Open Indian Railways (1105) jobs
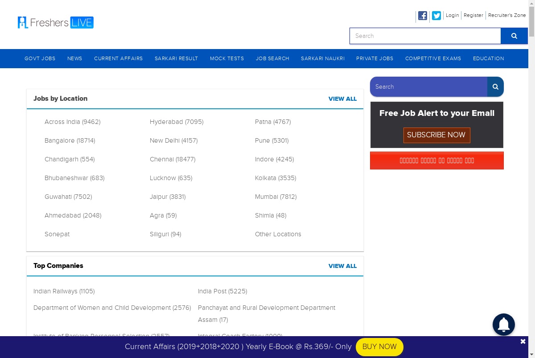 (64, 291)
